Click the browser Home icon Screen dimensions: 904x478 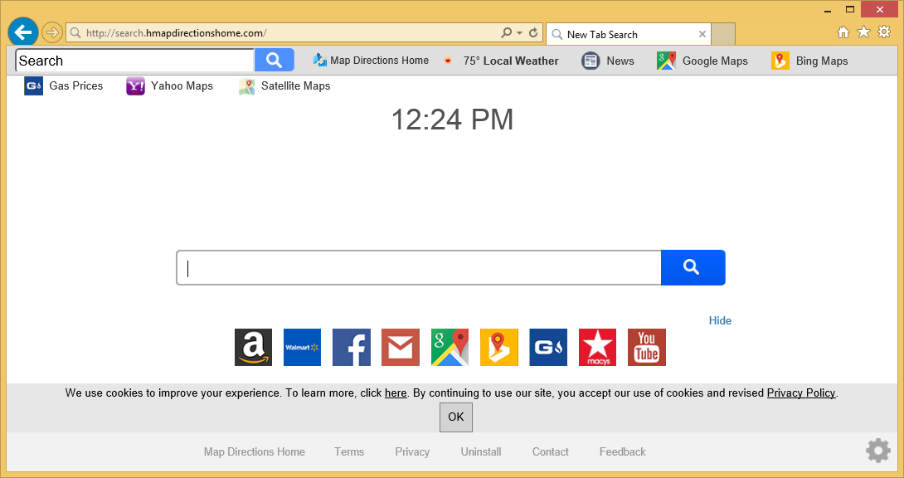pos(843,32)
